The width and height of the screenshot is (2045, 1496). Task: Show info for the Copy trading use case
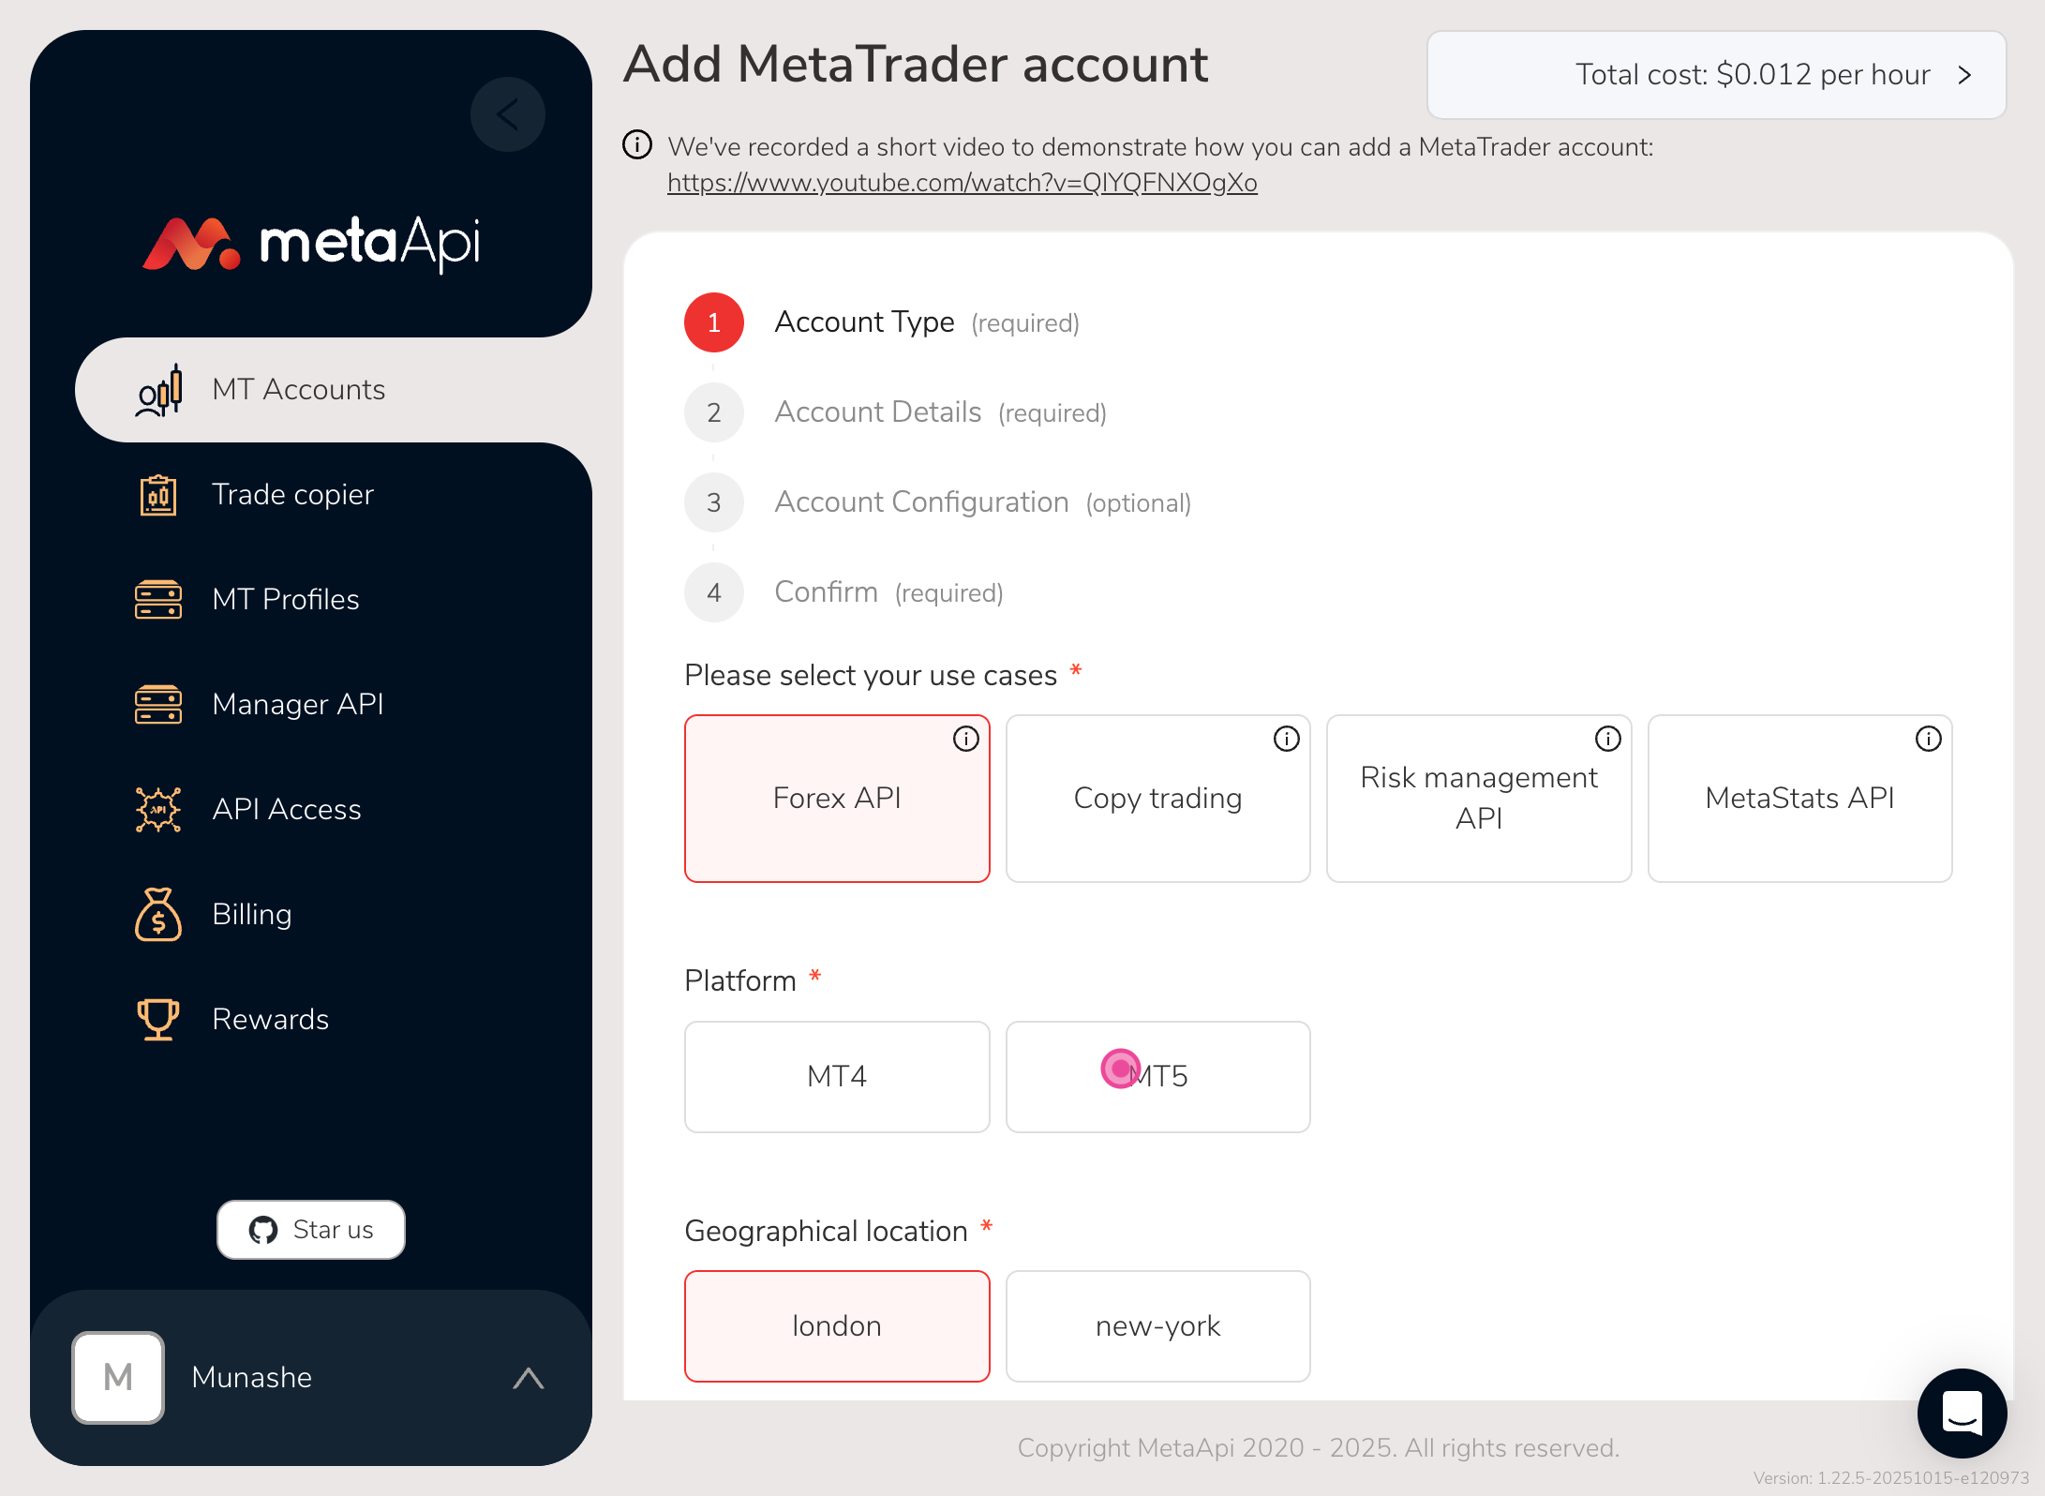[1286, 740]
